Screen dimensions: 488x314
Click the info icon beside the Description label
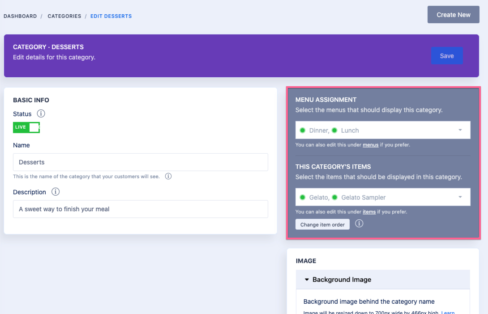[56, 192]
